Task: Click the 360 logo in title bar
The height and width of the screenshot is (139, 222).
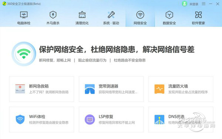Action: tap(4, 4)
